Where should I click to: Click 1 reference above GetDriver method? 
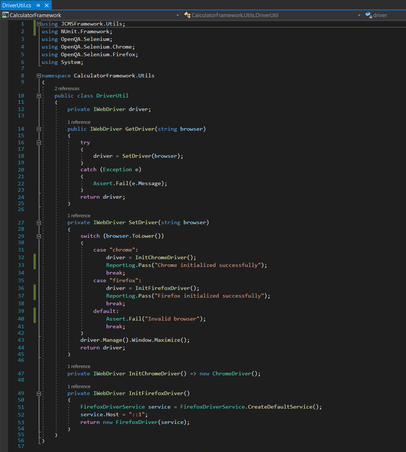pyautogui.click(x=79, y=122)
